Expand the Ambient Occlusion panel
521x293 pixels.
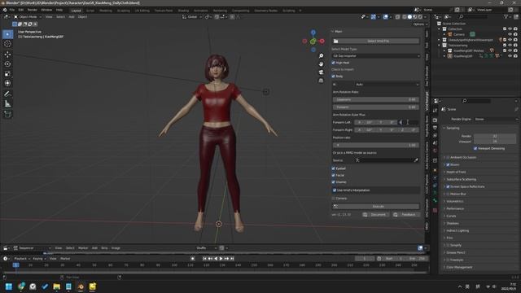[463, 157]
